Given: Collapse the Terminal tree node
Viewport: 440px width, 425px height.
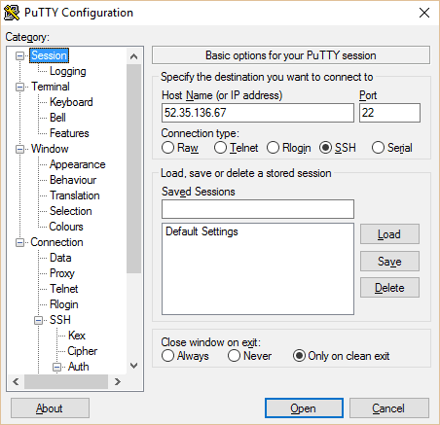Looking at the screenshot, I should [x=19, y=87].
